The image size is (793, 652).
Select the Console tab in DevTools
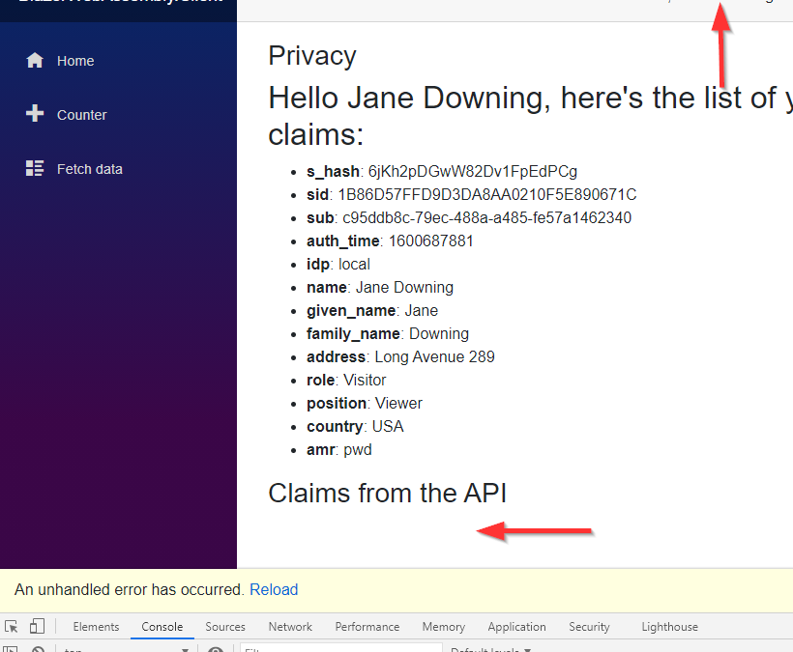162,627
